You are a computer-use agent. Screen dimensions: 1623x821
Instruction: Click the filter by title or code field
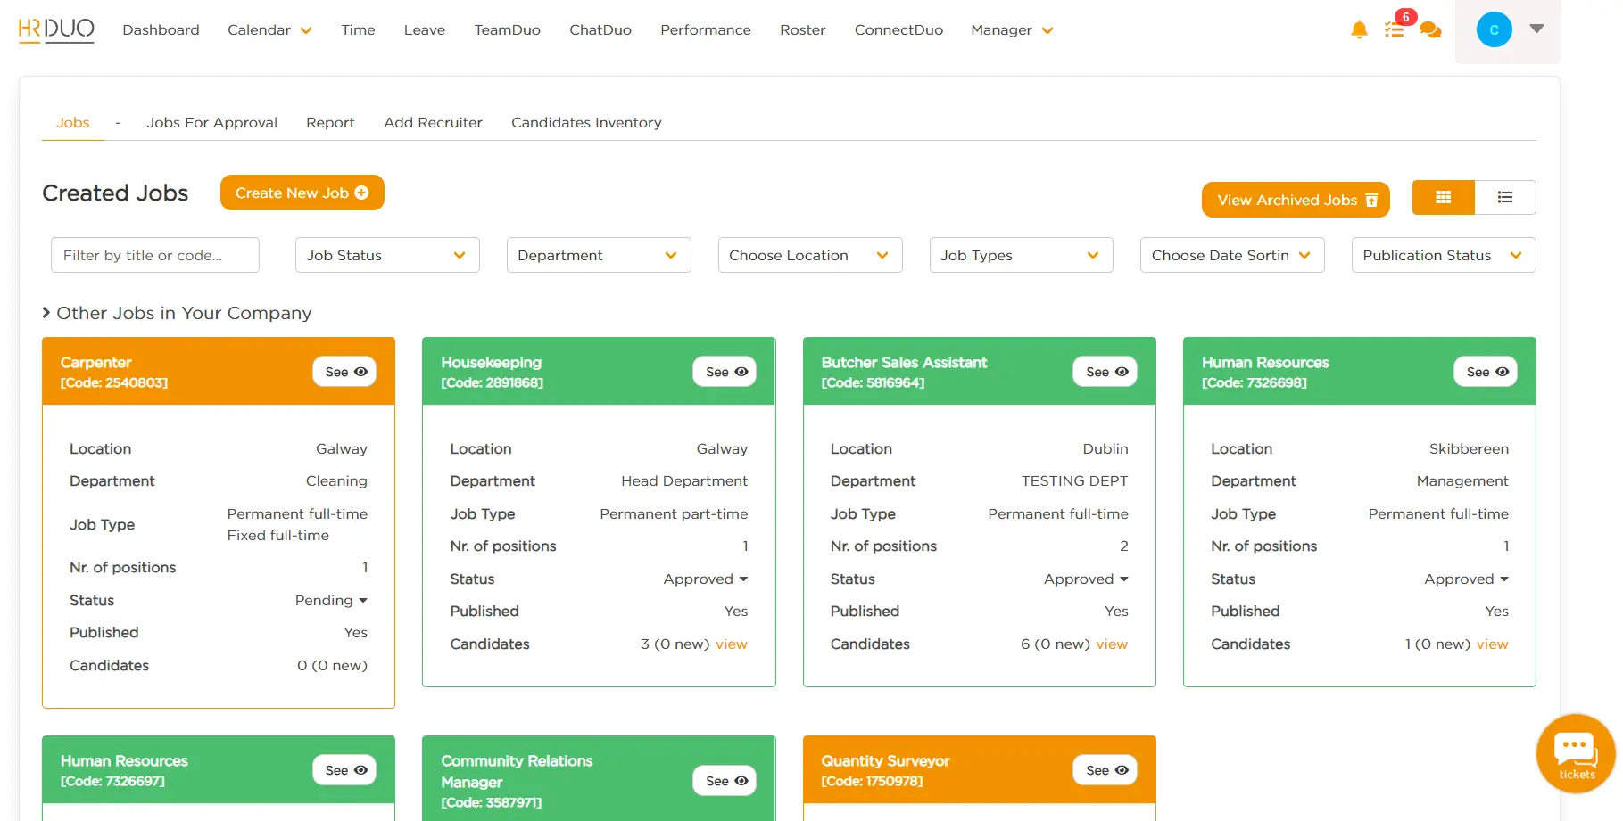tap(155, 255)
